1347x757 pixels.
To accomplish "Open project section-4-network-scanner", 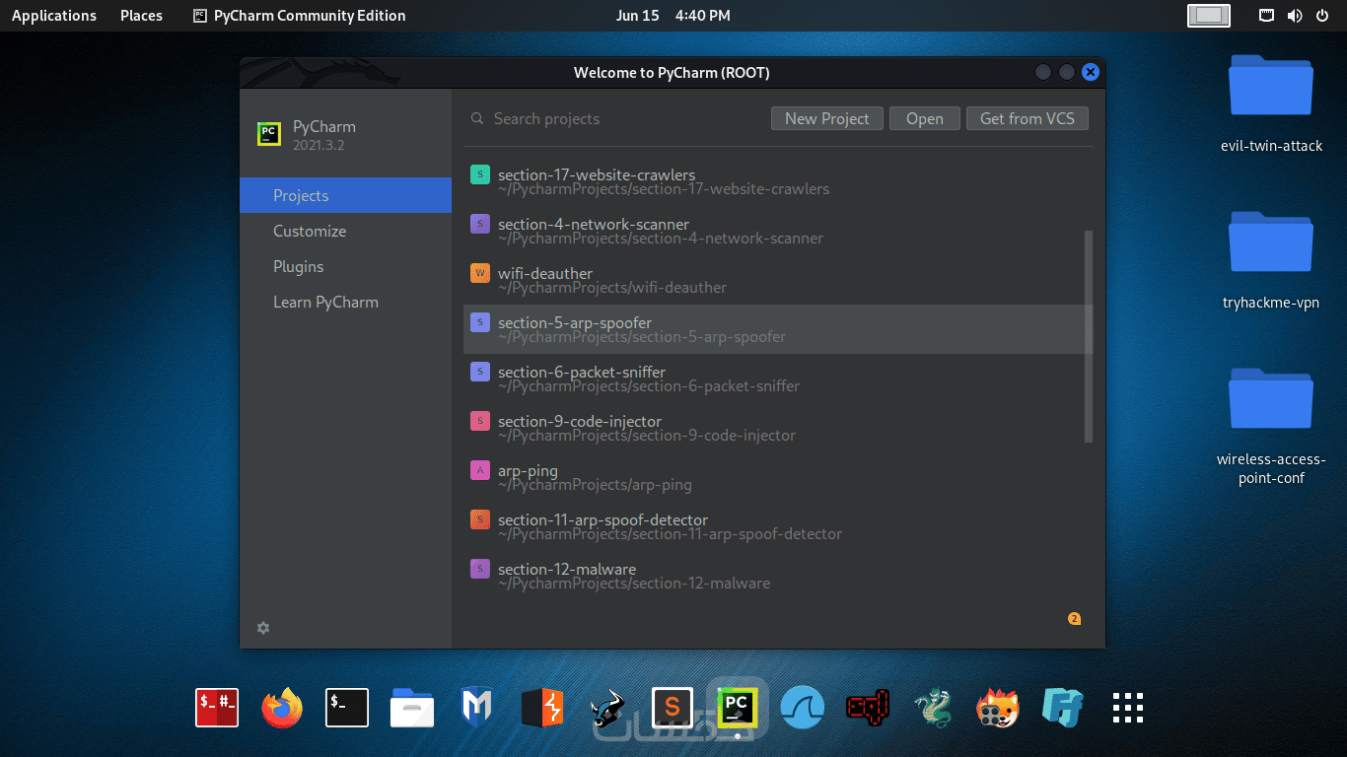I will (777, 231).
